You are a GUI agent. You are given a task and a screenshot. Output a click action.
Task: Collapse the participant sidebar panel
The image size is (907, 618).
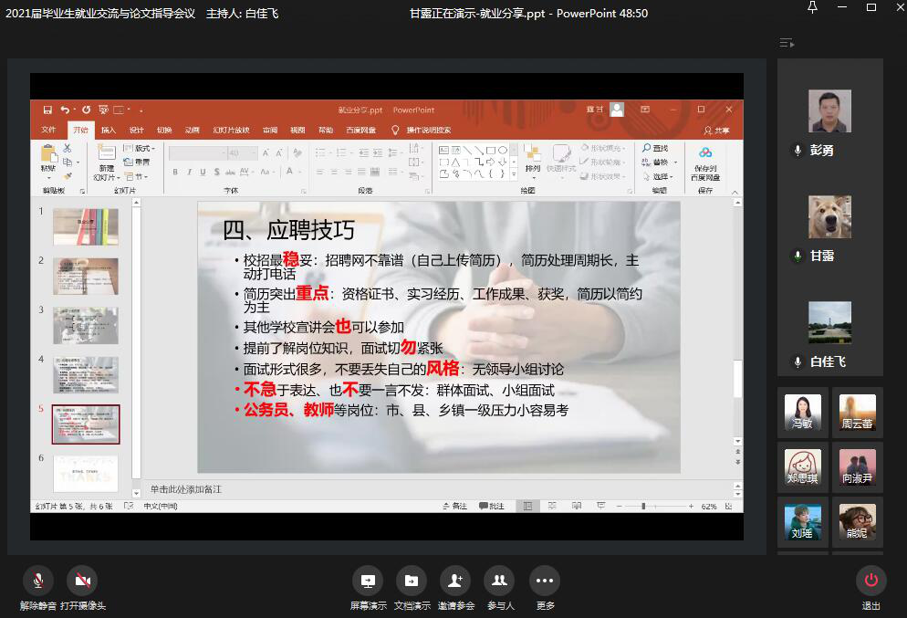(787, 43)
